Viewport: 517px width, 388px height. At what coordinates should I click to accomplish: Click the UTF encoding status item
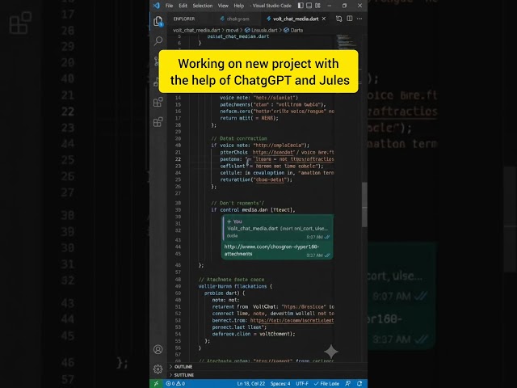click(302, 383)
